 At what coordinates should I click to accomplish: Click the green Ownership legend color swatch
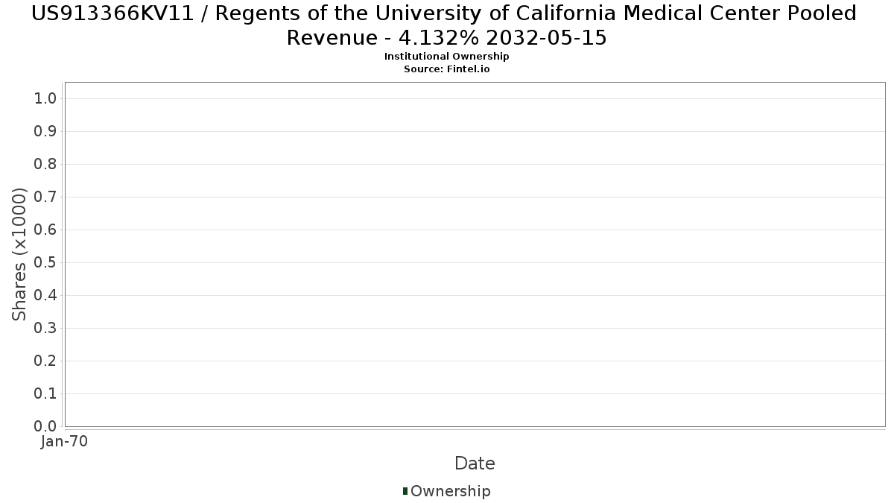click(x=405, y=491)
